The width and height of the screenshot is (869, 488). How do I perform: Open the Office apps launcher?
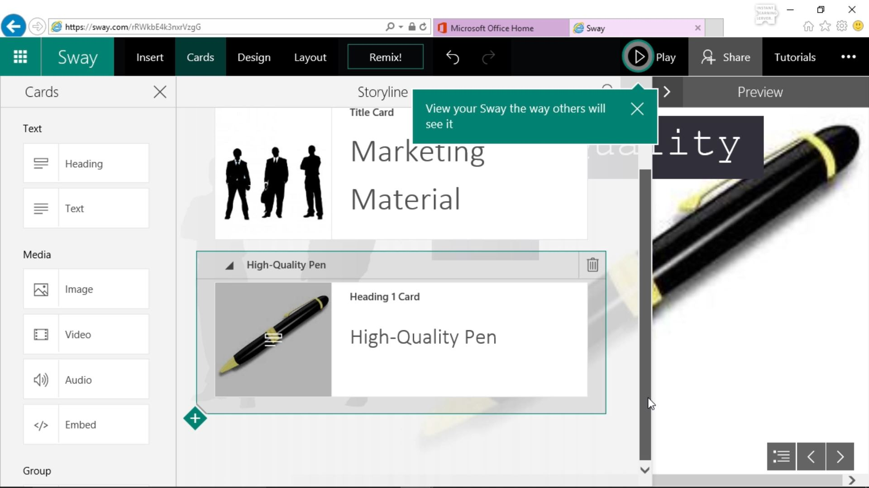20,56
